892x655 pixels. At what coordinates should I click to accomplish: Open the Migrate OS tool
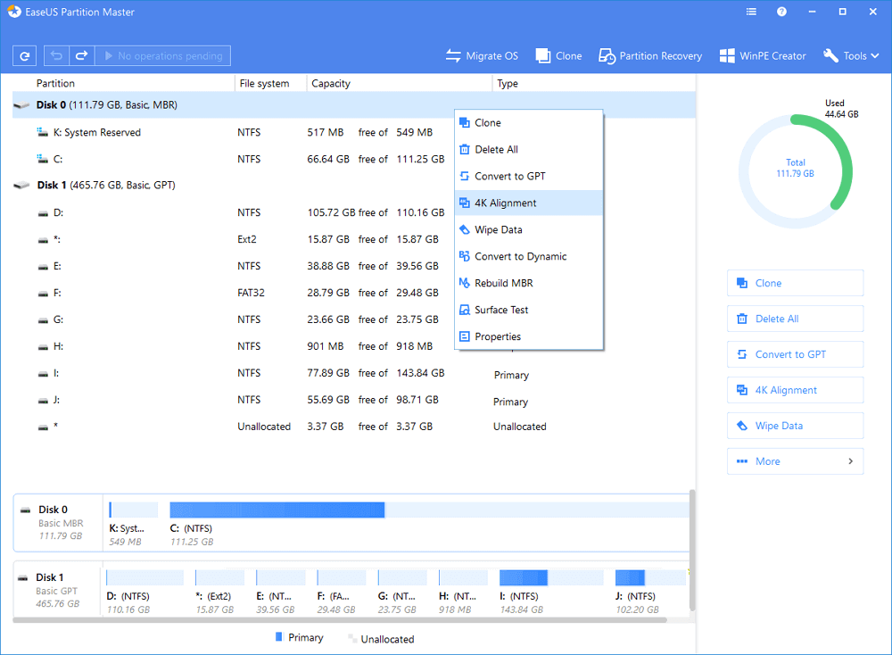pos(482,55)
